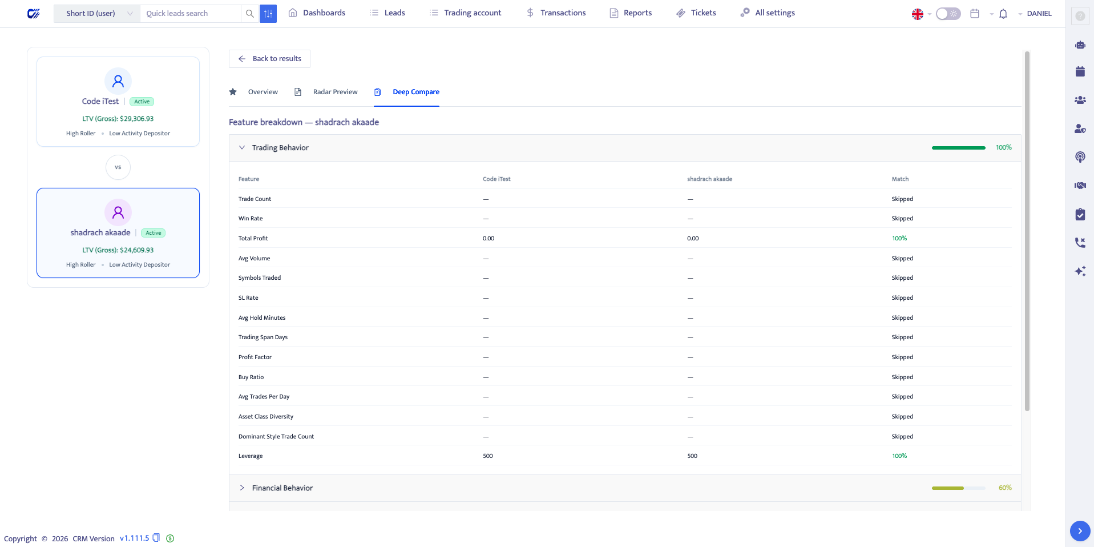This screenshot has width=1094, height=547.
Task: Open the Short ID (user) dropdown
Action: [x=97, y=13]
